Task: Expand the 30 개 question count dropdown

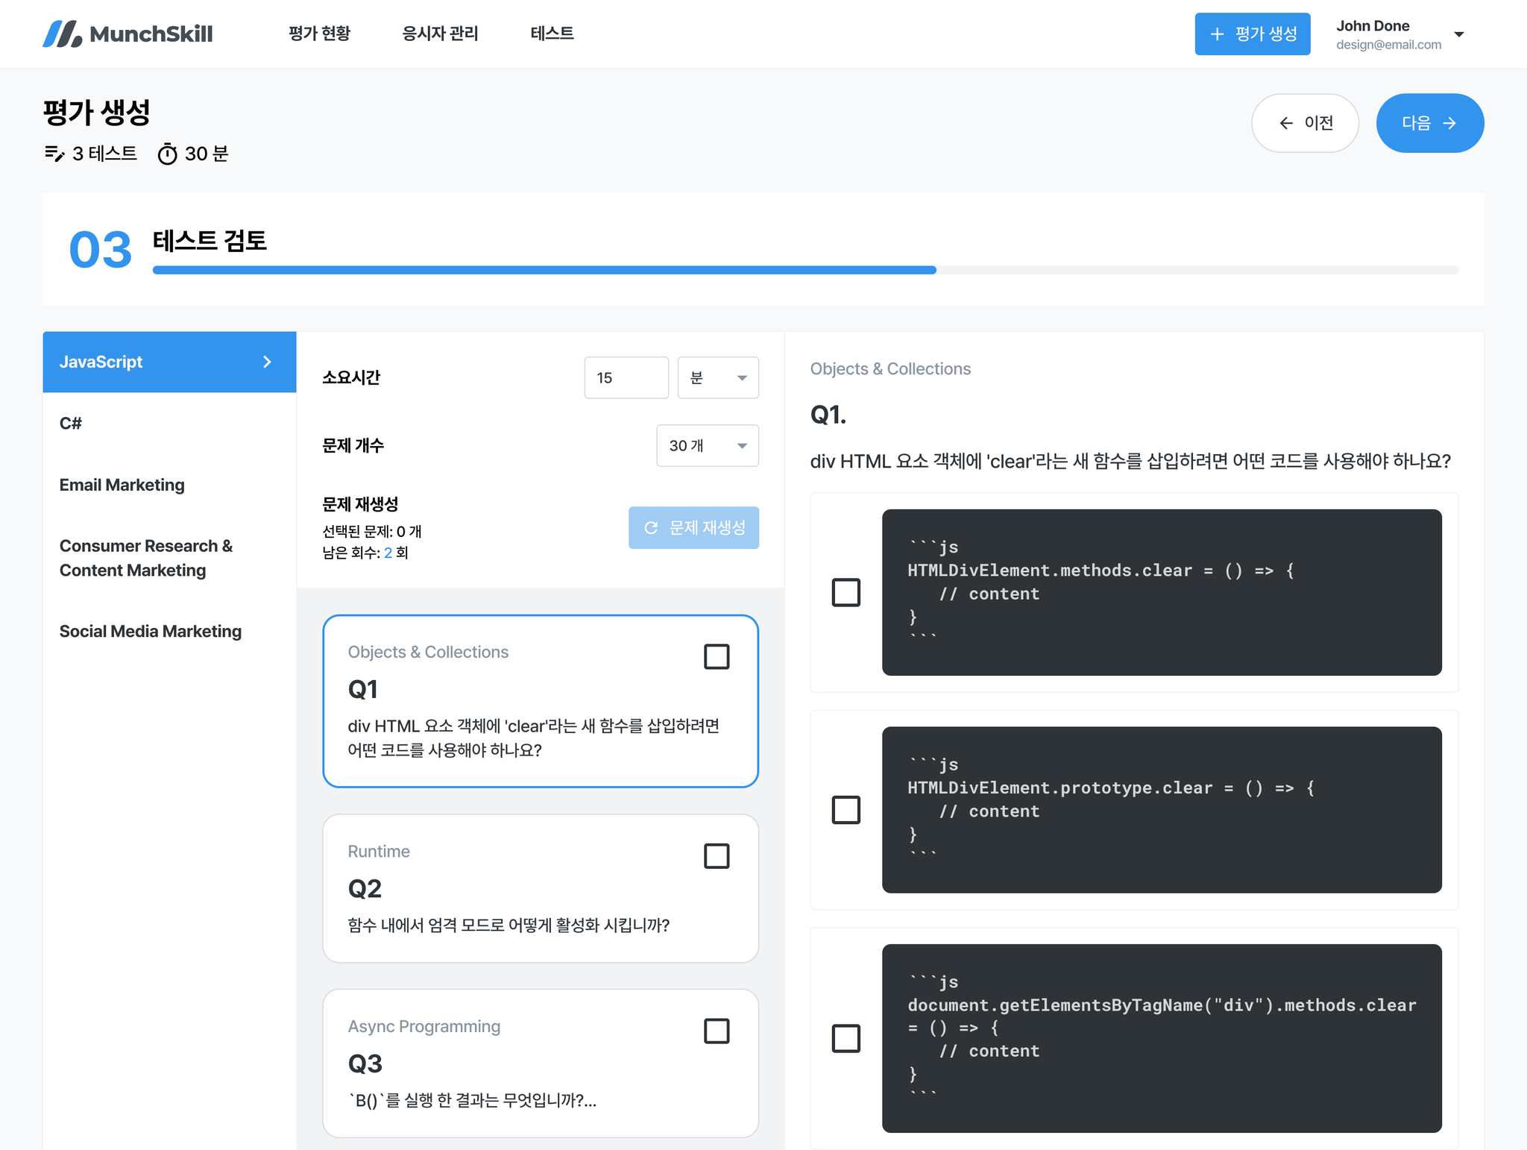Action: [x=707, y=446]
